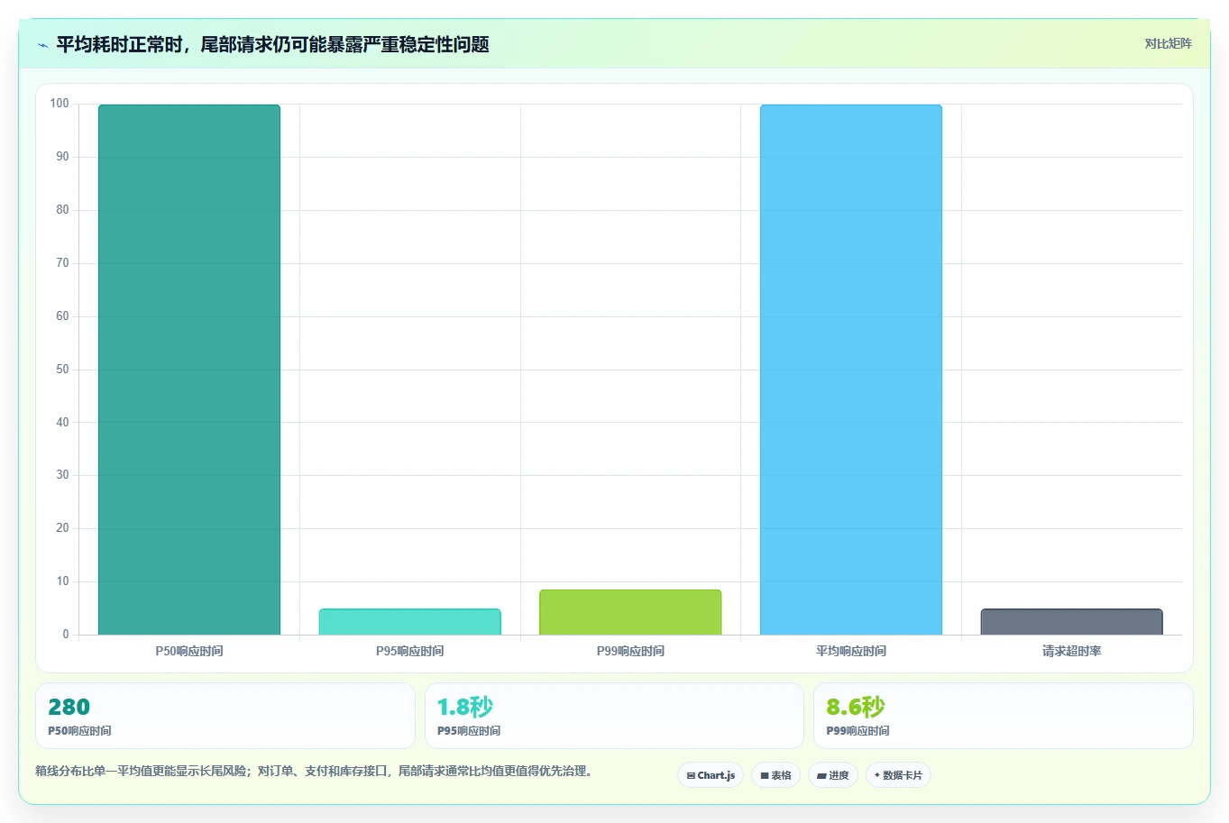Click the turquoise P95响应时间 bar
Image resolution: width=1229 pixels, height=823 pixels.
[x=410, y=622]
